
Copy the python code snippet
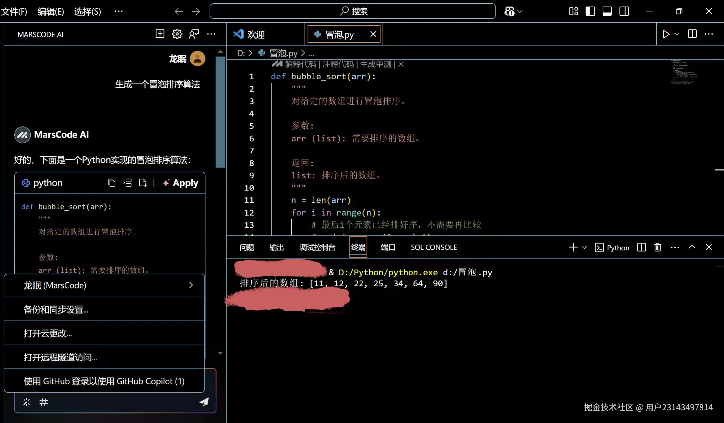[112, 182]
